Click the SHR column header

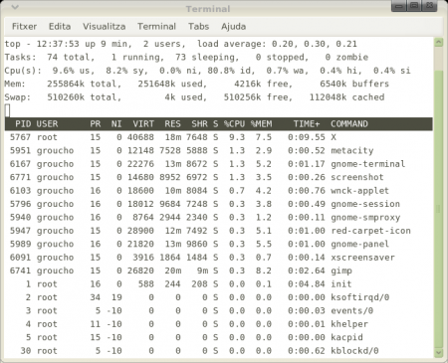(x=199, y=124)
